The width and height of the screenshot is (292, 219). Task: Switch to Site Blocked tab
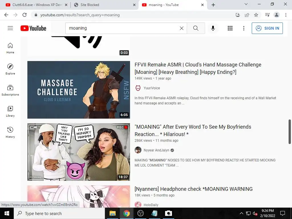click(104, 5)
